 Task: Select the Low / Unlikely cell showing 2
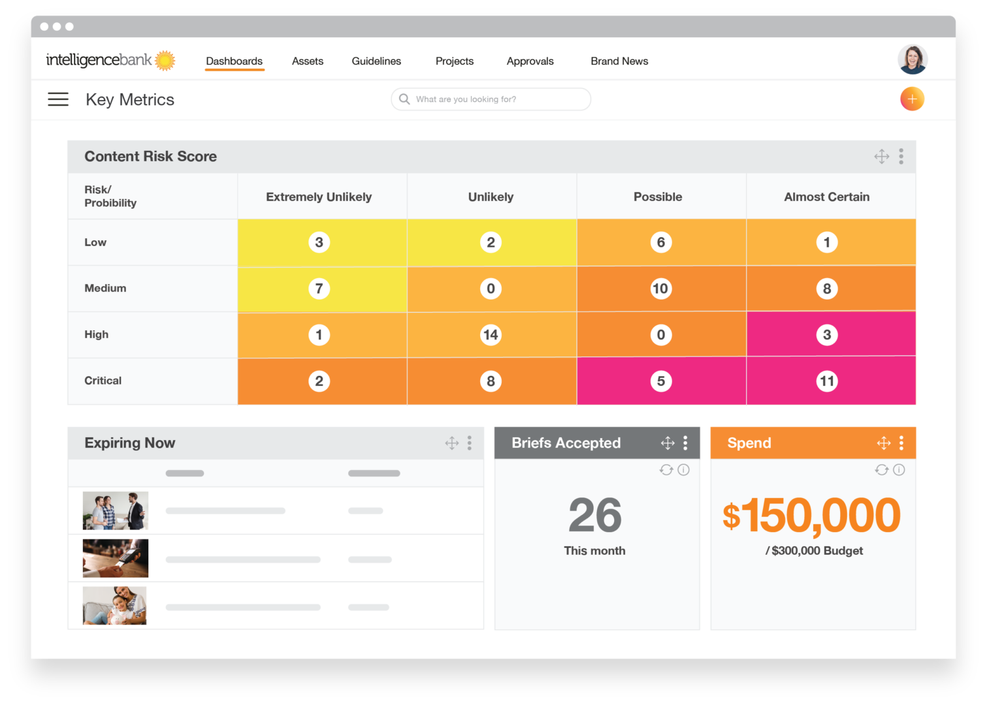tap(491, 242)
